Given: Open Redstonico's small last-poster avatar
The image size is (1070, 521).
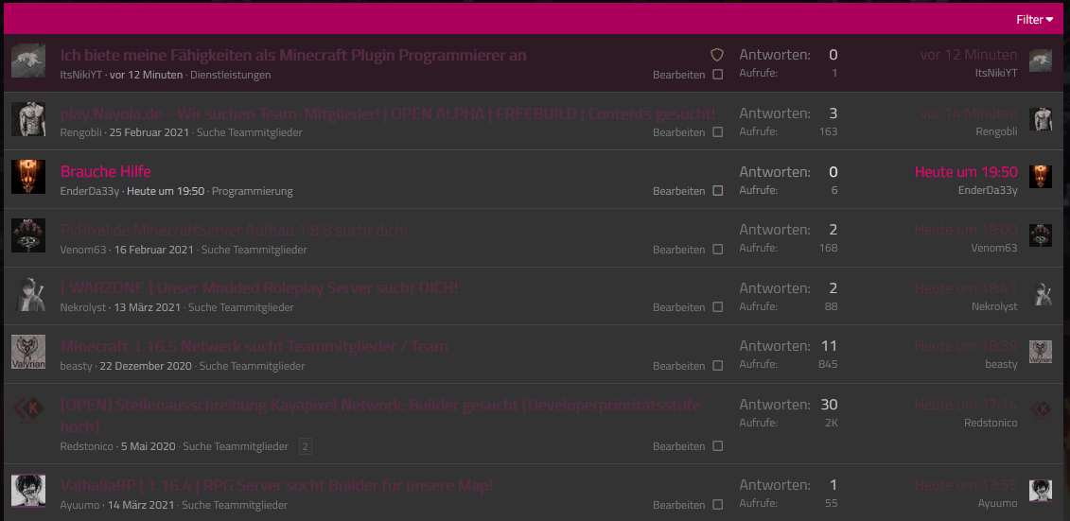Looking at the screenshot, I should point(1041,409).
